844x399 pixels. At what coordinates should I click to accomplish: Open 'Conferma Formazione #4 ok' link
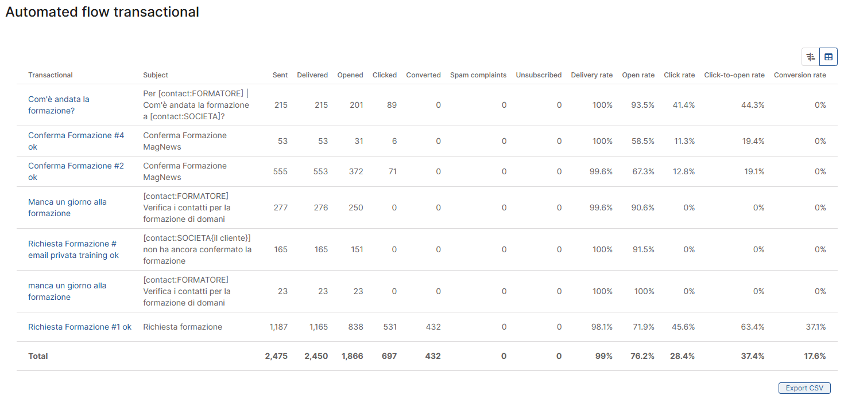point(76,141)
